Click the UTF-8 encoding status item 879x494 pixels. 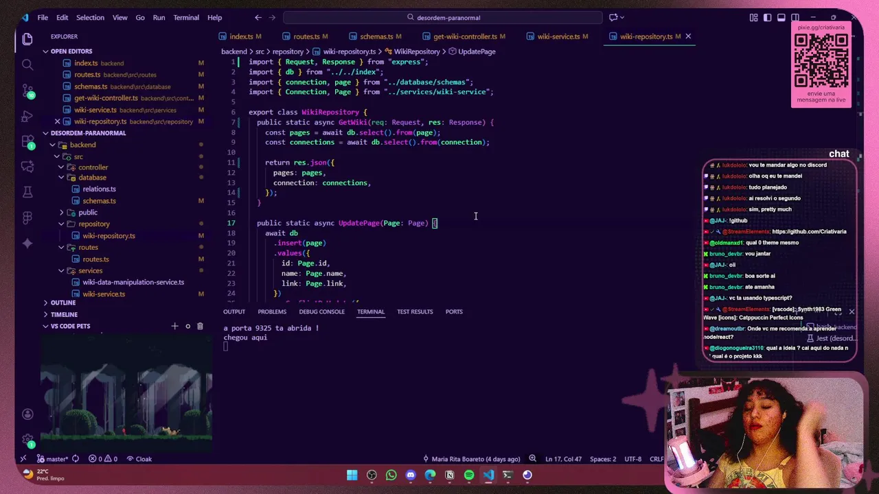[x=632, y=459]
